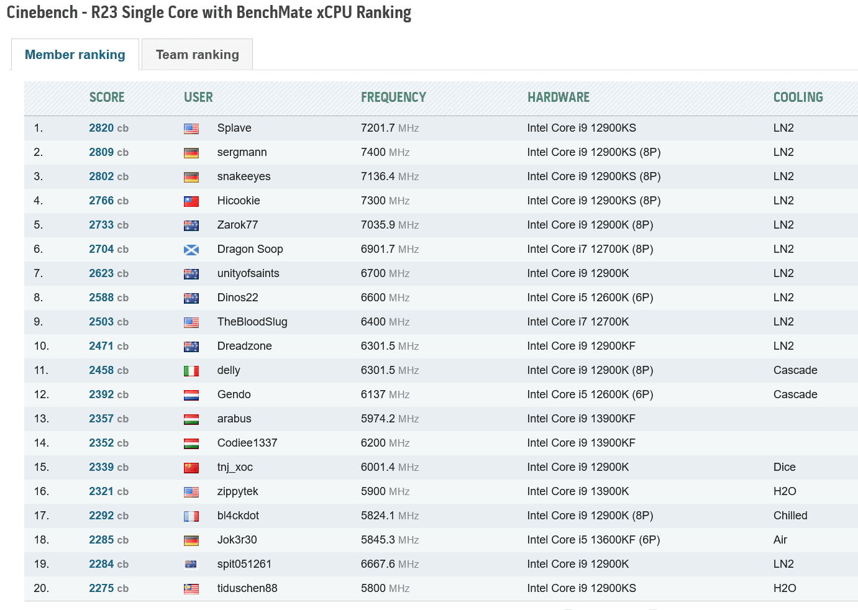Viewport: 858px width, 610px height.
Task: Click the French flag next to bl4ckdot
Action: 191,516
